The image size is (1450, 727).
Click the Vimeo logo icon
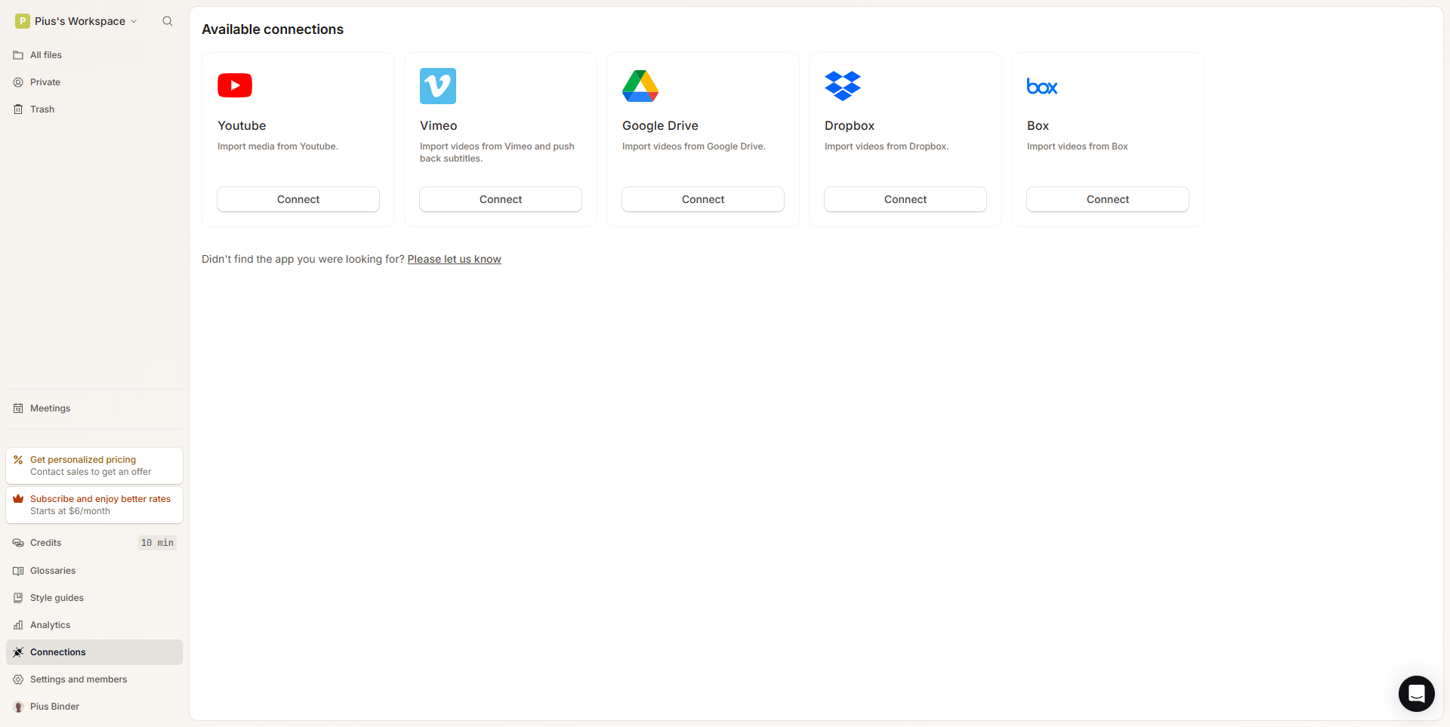438,86
